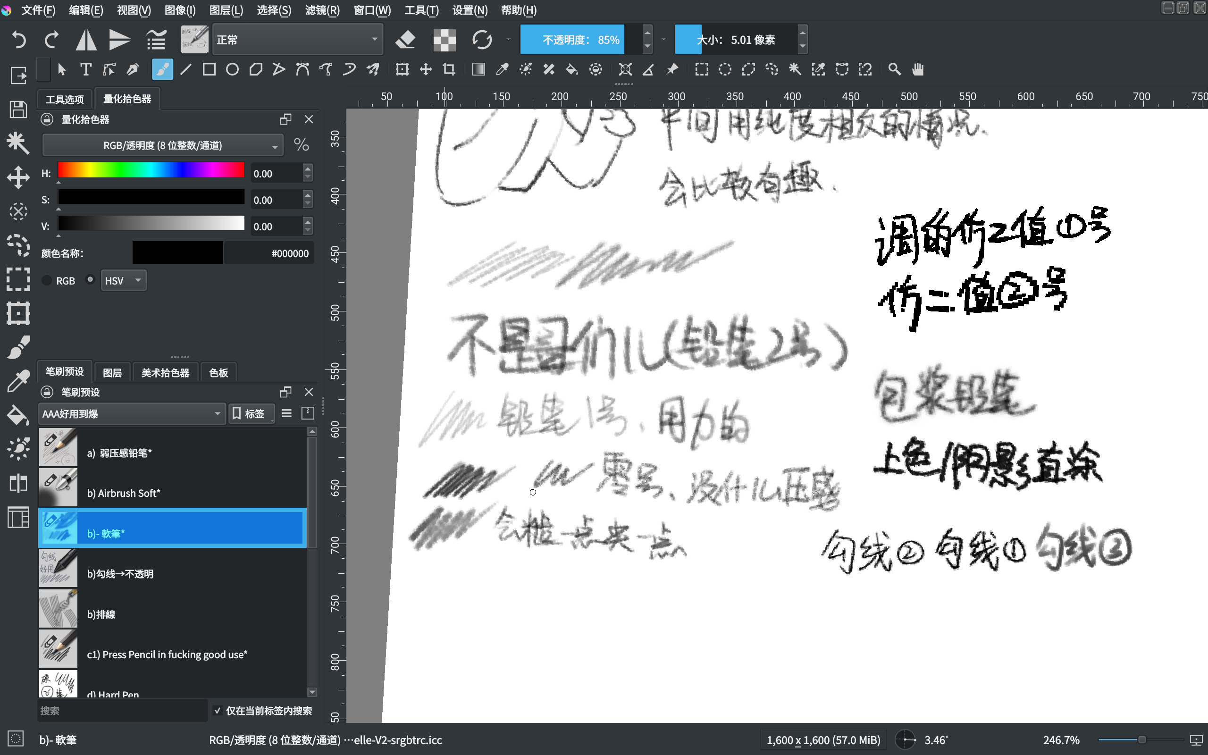This screenshot has width=1208, height=755.
Task: Choose the elliptical selection tool
Action: tap(725, 69)
